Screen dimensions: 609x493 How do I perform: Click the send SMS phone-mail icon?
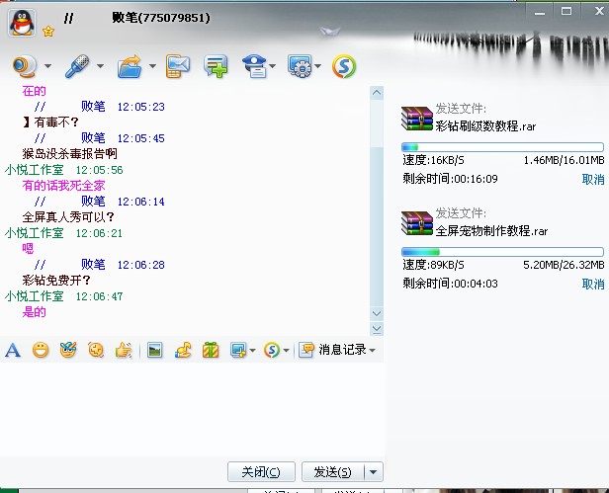click(x=178, y=66)
